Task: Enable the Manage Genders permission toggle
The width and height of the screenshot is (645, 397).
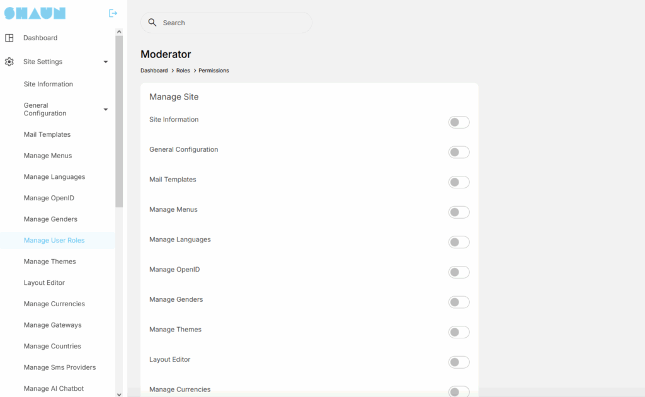Action: 459,302
